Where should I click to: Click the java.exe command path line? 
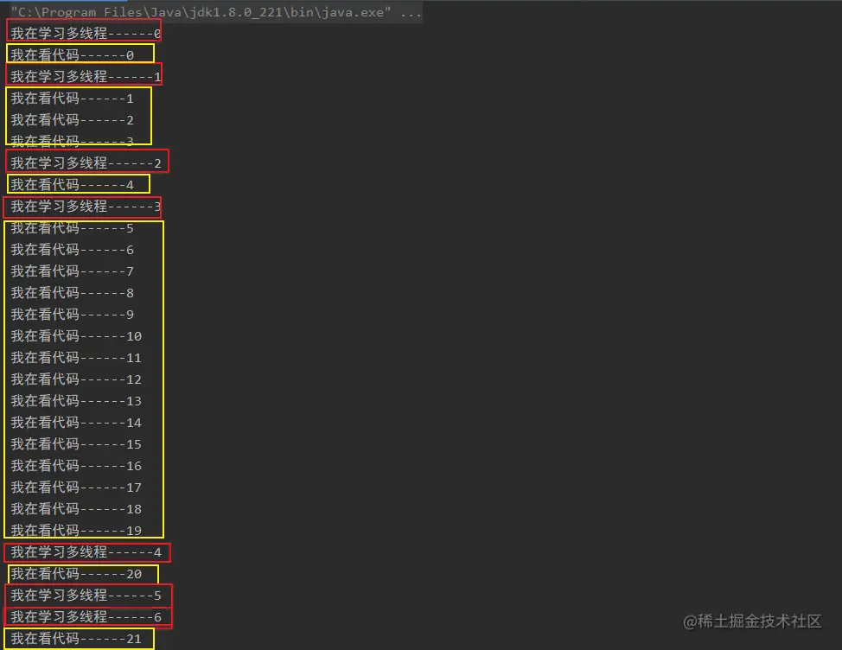pyautogui.click(x=216, y=12)
